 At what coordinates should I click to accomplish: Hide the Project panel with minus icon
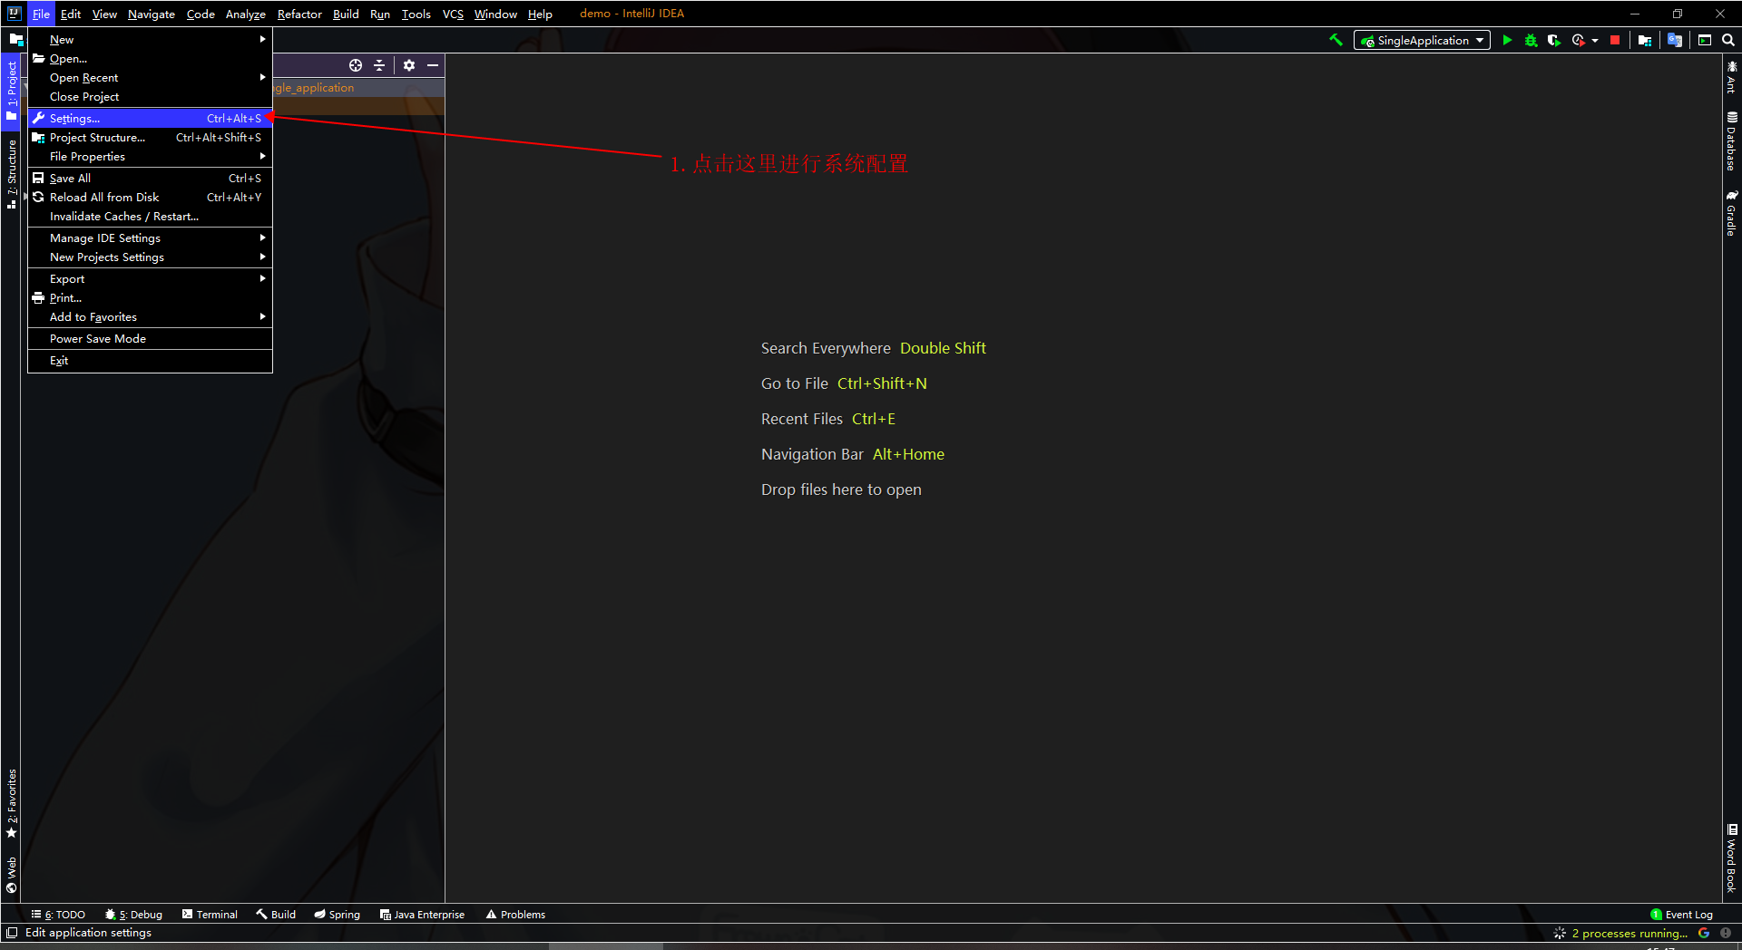(x=433, y=65)
